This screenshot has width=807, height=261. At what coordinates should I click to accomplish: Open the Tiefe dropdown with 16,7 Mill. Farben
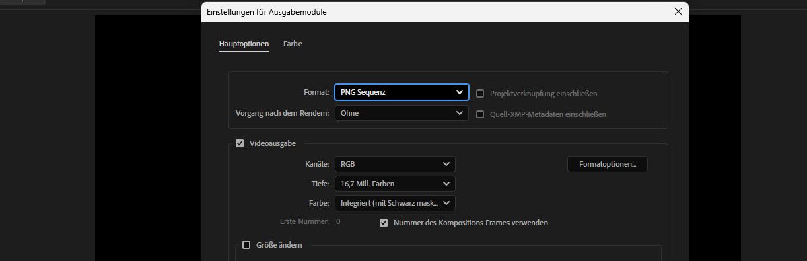(x=395, y=184)
